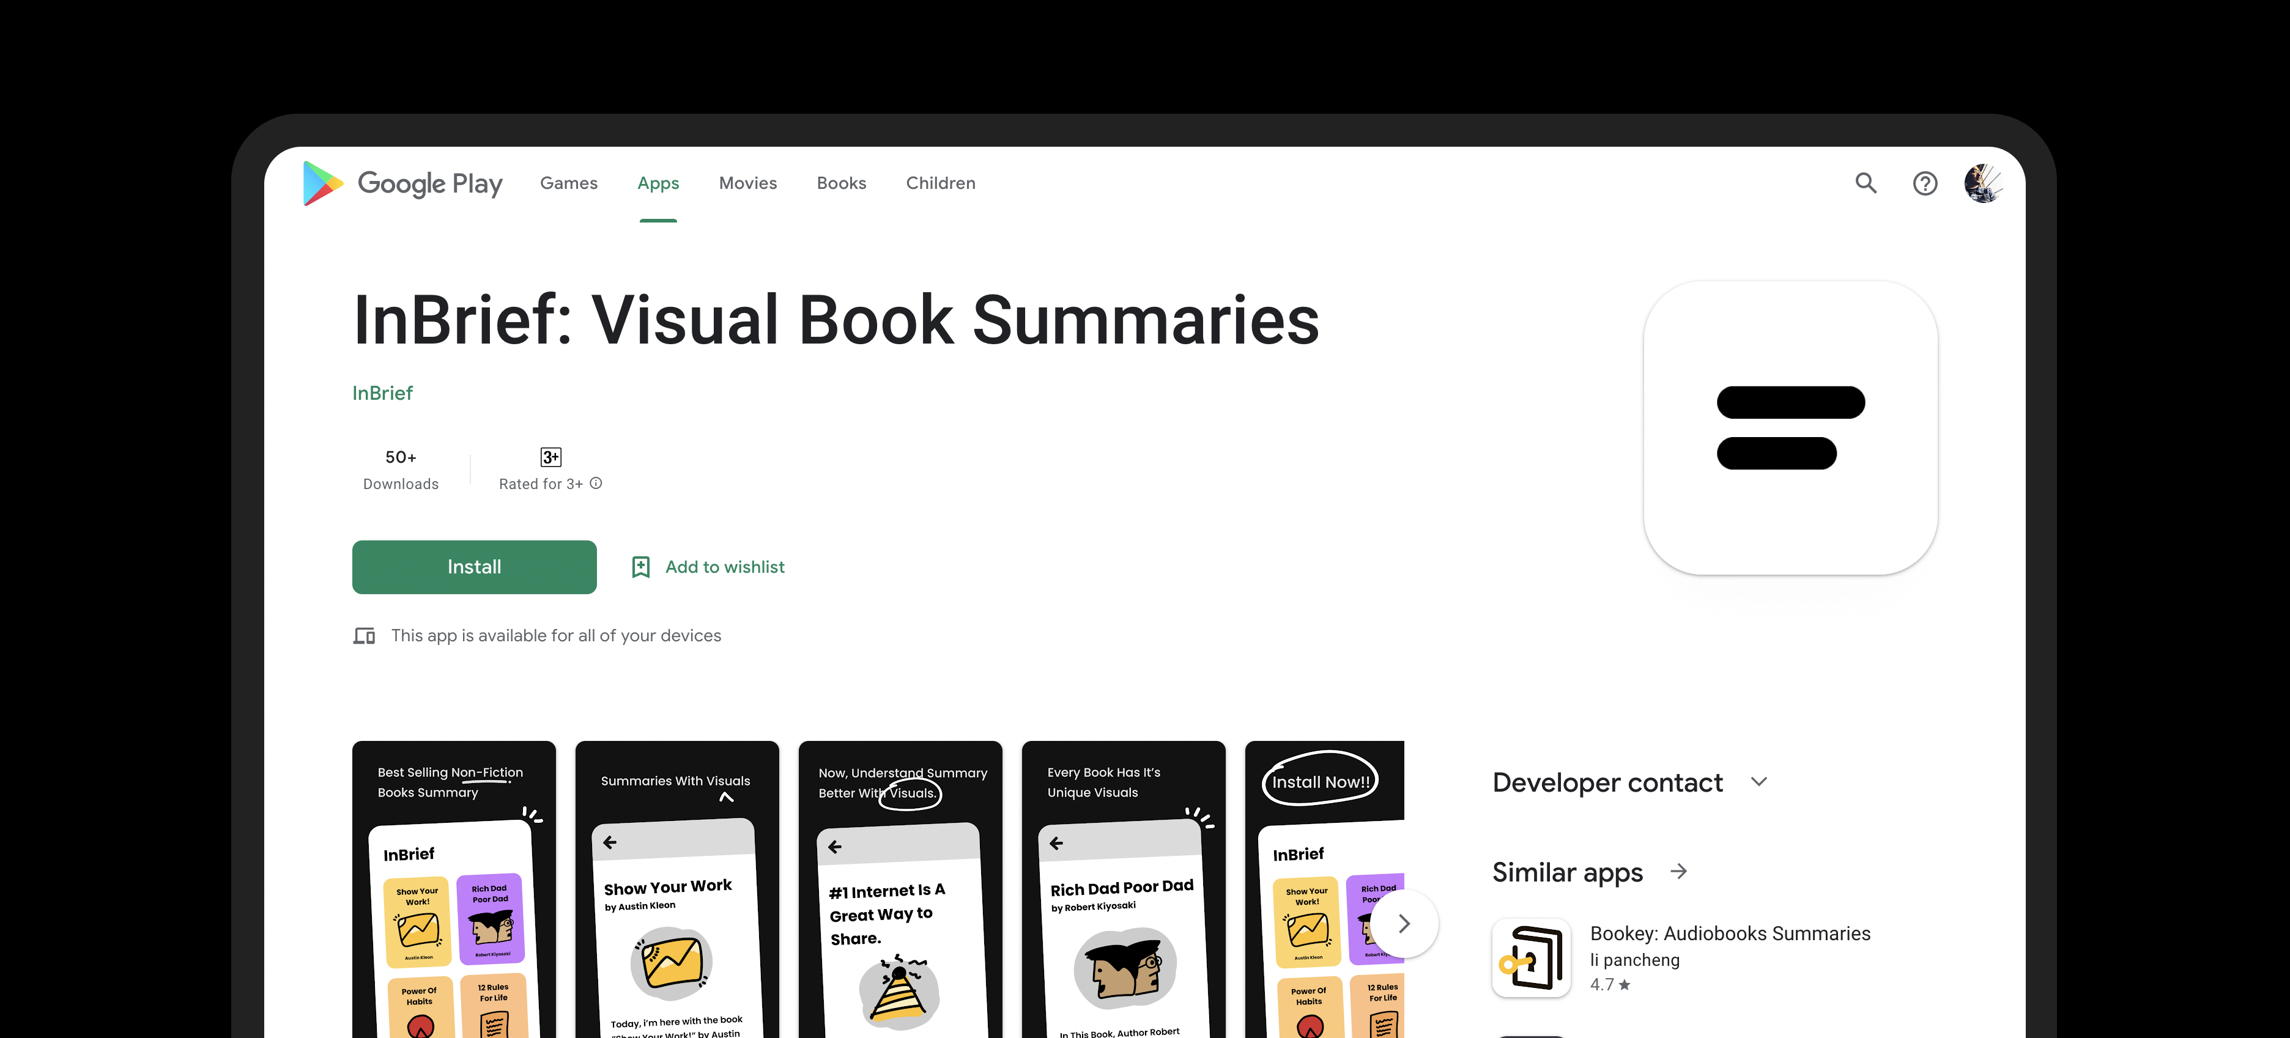Open the Children tab
This screenshot has width=2290, height=1038.
(x=941, y=183)
